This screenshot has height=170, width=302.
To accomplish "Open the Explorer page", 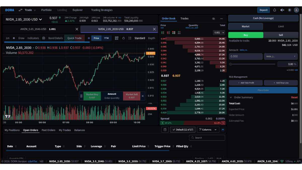I will [x=78, y=10].
